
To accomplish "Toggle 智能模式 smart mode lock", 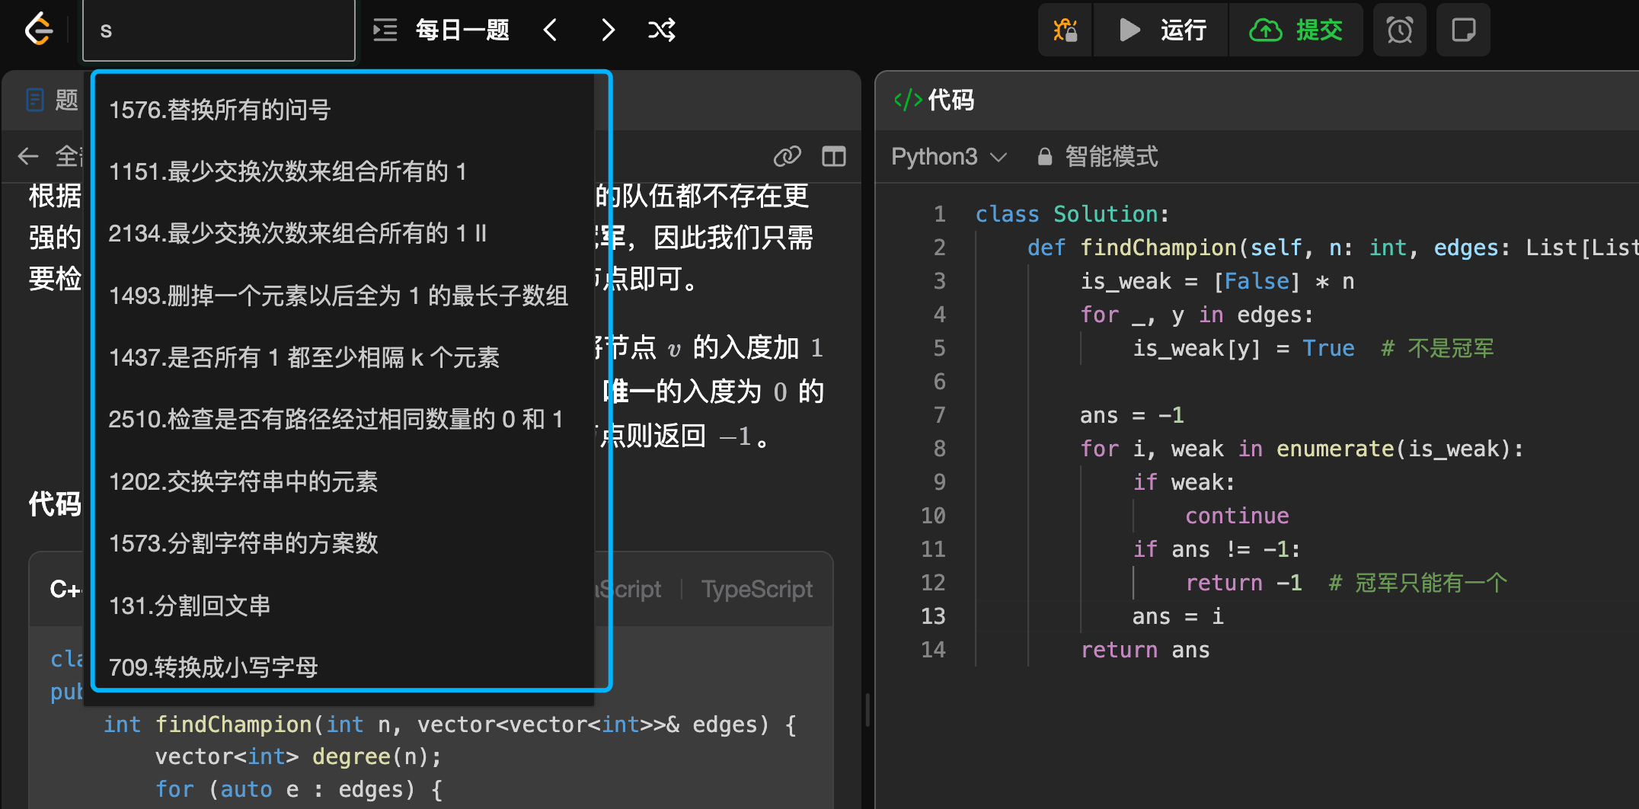I will 1097,157.
